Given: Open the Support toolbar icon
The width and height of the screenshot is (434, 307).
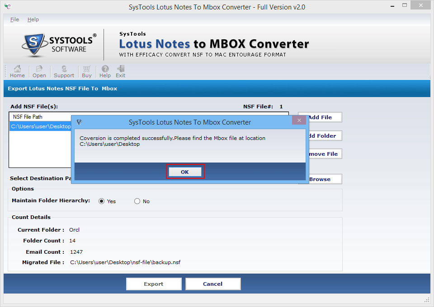Looking at the screenshot, I should click(x=64, y=72).
